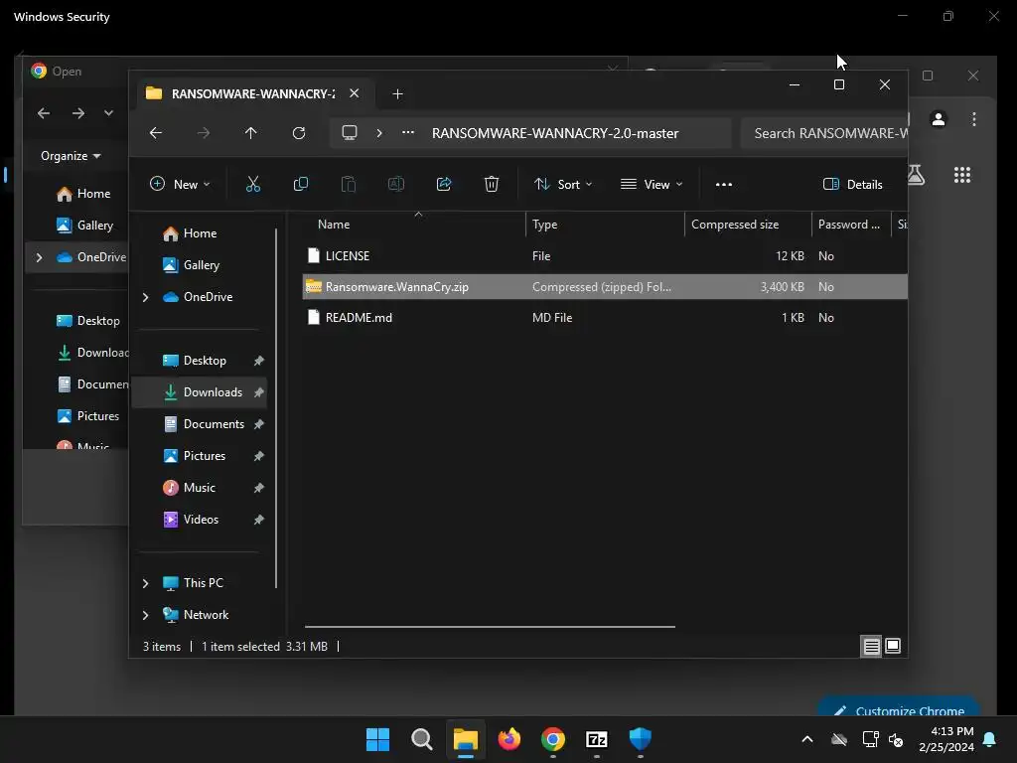Open Desktop in Explorer navigation pane
Image resolution: width=1017 pixels, height=763 pixels.
click(x=205, y=360)
